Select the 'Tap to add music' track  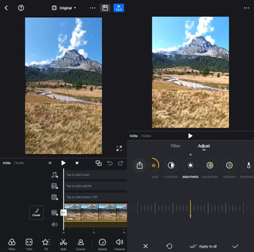click(x=96, y=175)
